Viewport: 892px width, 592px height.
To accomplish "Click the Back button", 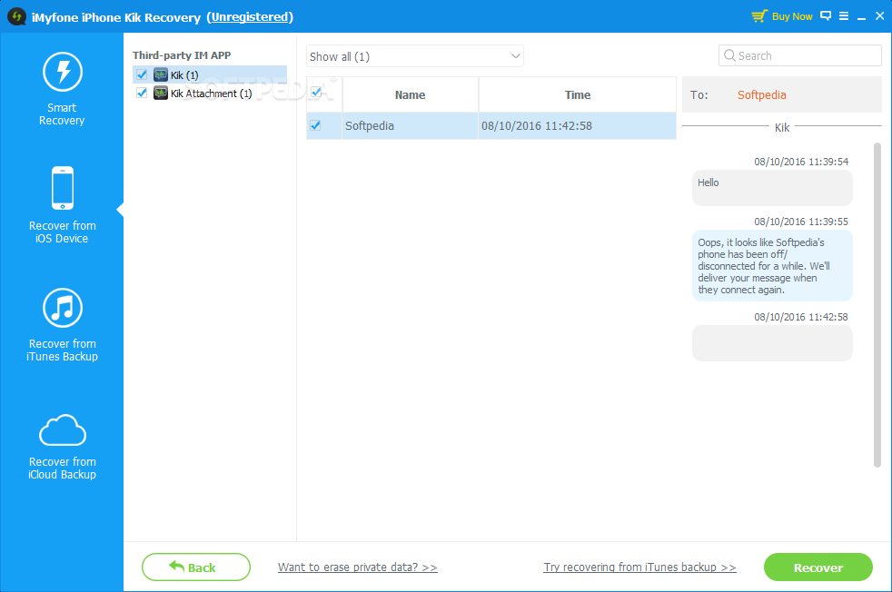I will [195, 567].
